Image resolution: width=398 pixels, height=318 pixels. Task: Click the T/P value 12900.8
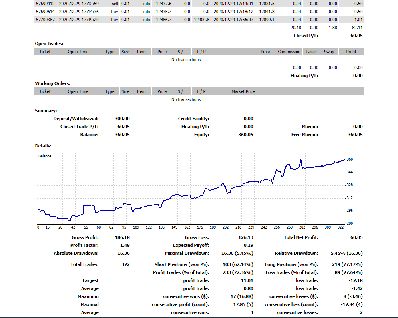click(201, 20)
